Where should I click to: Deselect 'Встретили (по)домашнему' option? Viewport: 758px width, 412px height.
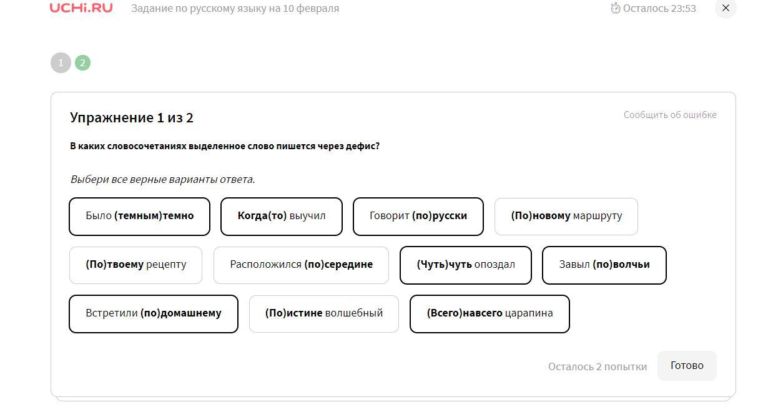pyautogui.click(x=154, y=313)
